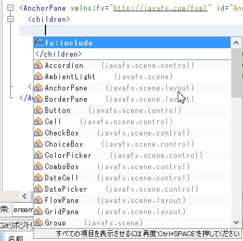Click the DateCell class icon

point(39,178)
